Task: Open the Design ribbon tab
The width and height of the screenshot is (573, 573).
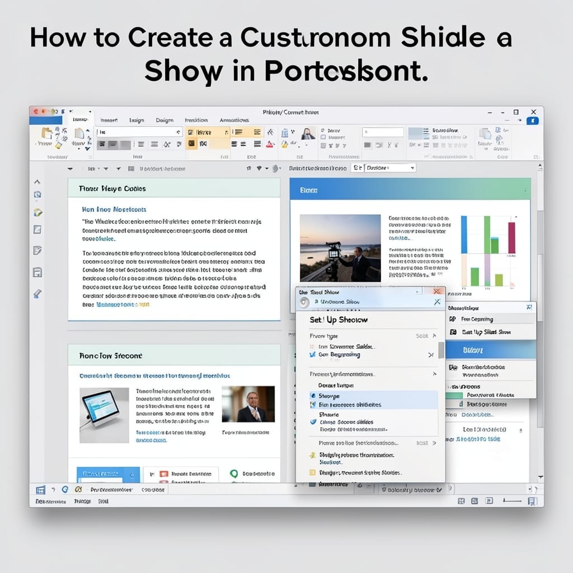Action: pos(165,120)
